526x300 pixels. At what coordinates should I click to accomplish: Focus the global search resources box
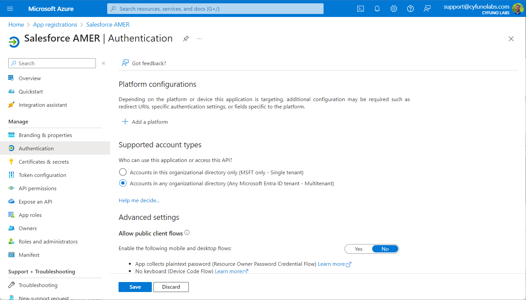[x=215, y=9]
